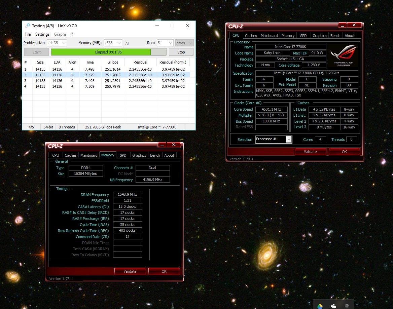This screenshot has width=393, height=309.
Task: Close the CPU tab CPU-Z window
Action: tap(354, 25)
